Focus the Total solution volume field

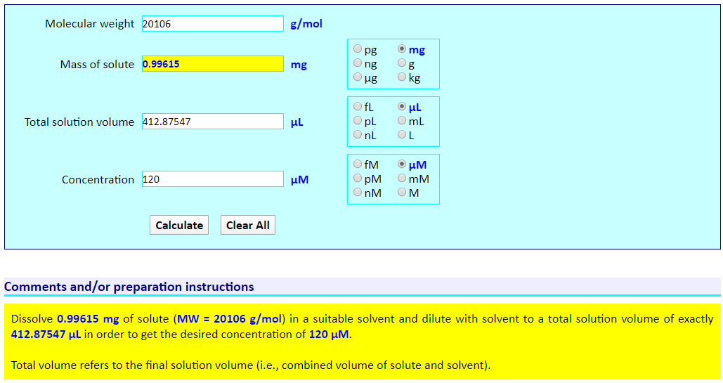(x=213, y=122)
